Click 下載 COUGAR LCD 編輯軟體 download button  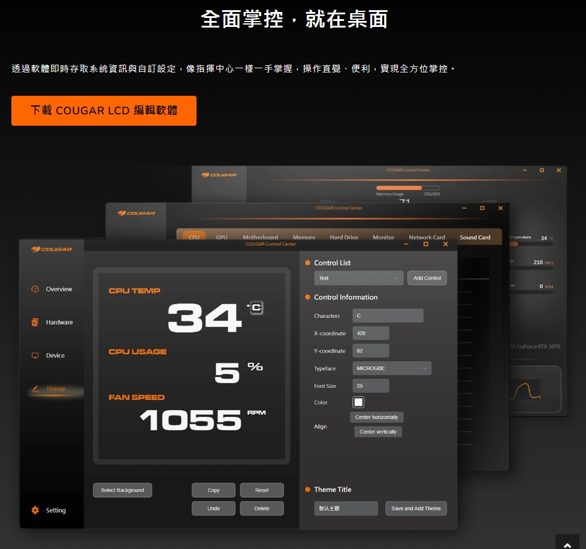click(x=104, y=111)
